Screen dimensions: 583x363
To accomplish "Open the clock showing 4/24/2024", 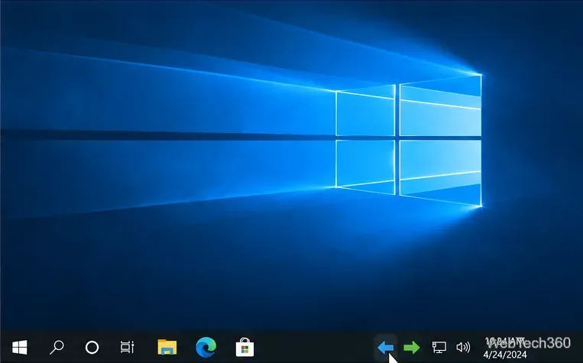I will coord(506,348).
